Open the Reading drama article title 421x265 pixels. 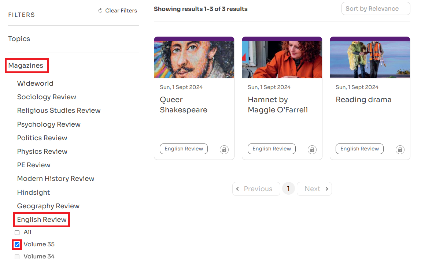[x=363, y=100]
